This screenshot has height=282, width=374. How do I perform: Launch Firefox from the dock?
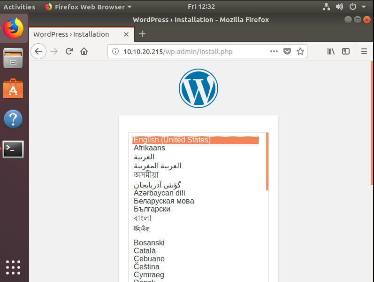[13, 28]
